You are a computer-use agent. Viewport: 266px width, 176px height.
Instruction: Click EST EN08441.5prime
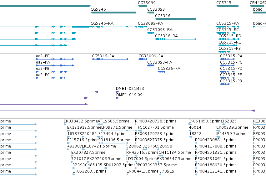click(x=128, y=174)
